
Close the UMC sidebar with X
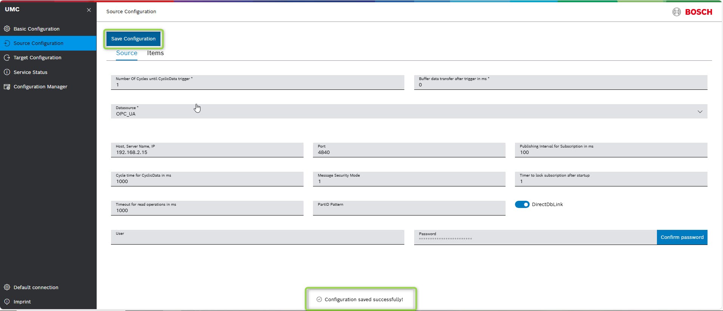point(89,10)
